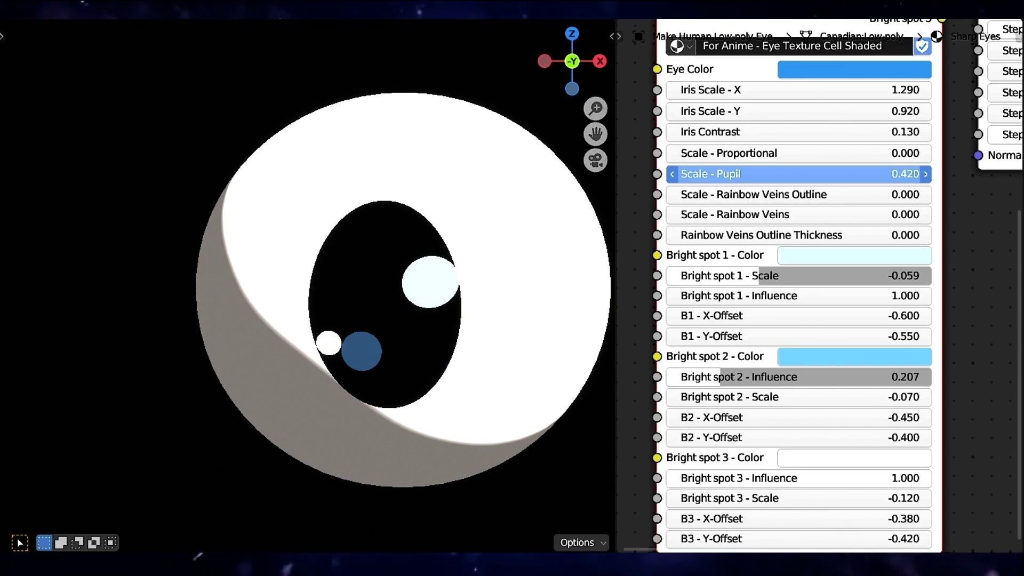Screen dimensions: 1024x576
Task: Open the node group browse dropdown
Action: [x=681, y=46]
